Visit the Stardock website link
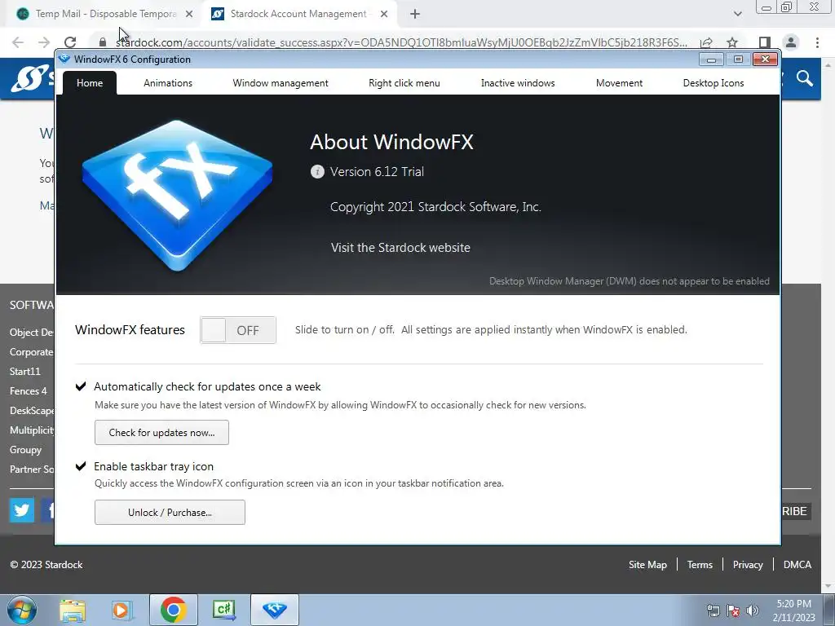This screenshot has width=835, height=626. click(400, 248)
